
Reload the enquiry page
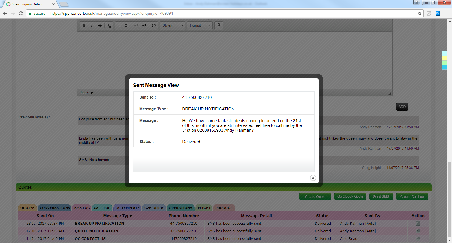[21, 13]
